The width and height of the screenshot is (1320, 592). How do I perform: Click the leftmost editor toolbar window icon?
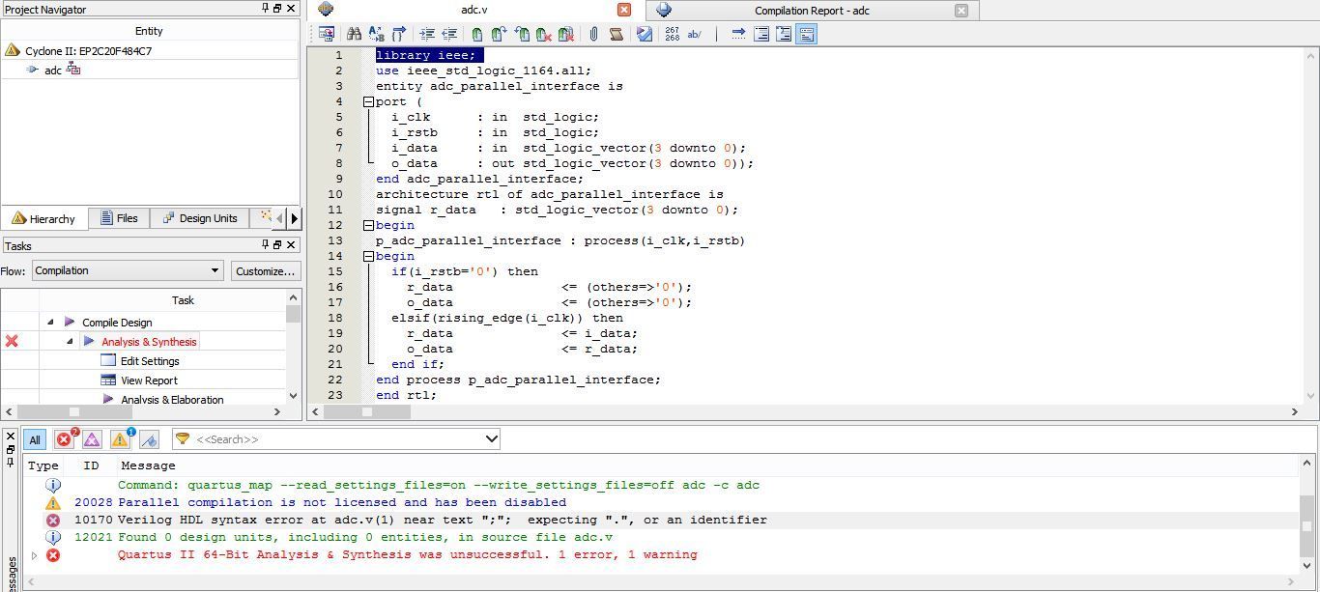[x=327, y=34]
